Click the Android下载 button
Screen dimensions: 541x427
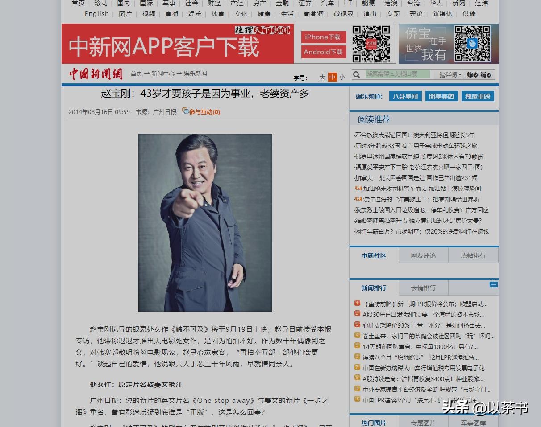(x=323, y=52)
